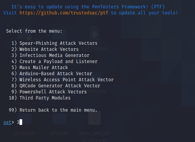Image resolution: width=195 pixels, height=142 pixels.
Task: Select the Infectious Media Generator option
Action: tap(54, 55)
